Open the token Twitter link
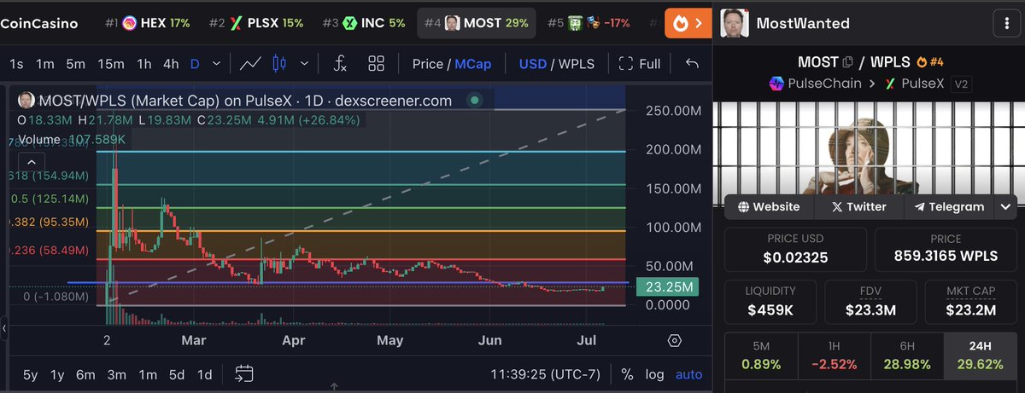1025x393 pixels. coord(858,206)
